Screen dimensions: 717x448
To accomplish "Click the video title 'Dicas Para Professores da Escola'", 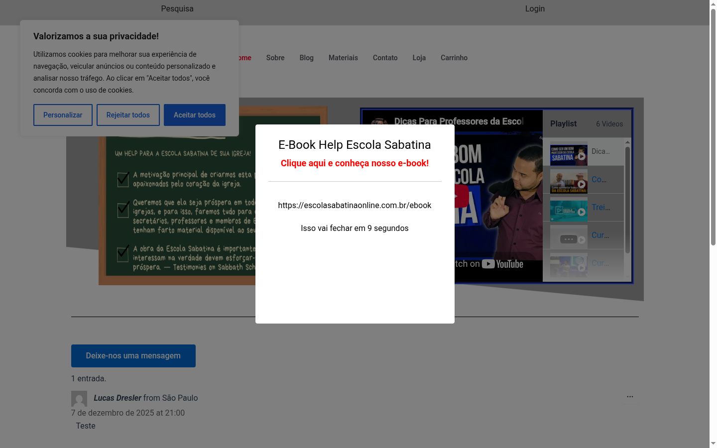I will pyautogui.click(x=459, y=121).
